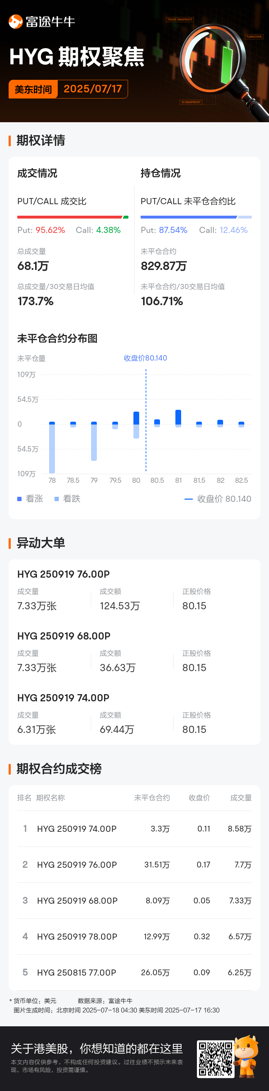Click the 69.44万 turnover value
This screenshot has height=1091, width=269.
point(117,730)
